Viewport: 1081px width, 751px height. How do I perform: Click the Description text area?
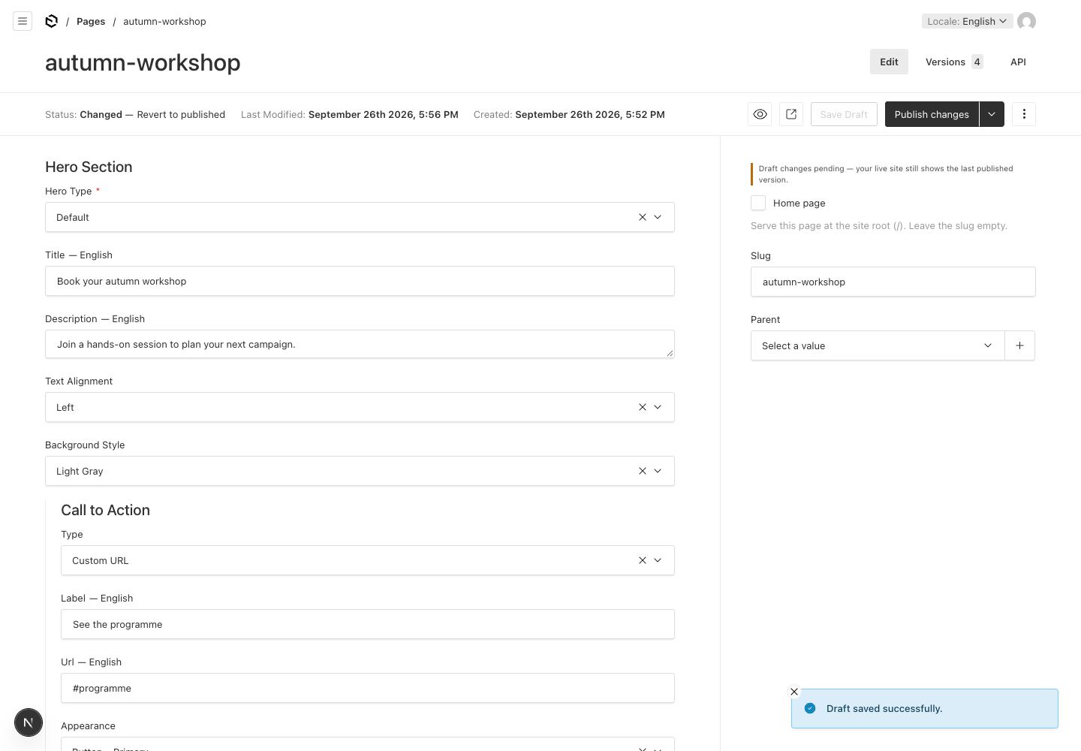click(360, 344)
